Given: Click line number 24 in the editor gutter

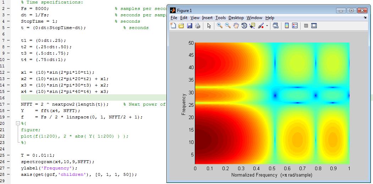Looking at the screenshot, I should pyautogui.click(x=3, y=149).
